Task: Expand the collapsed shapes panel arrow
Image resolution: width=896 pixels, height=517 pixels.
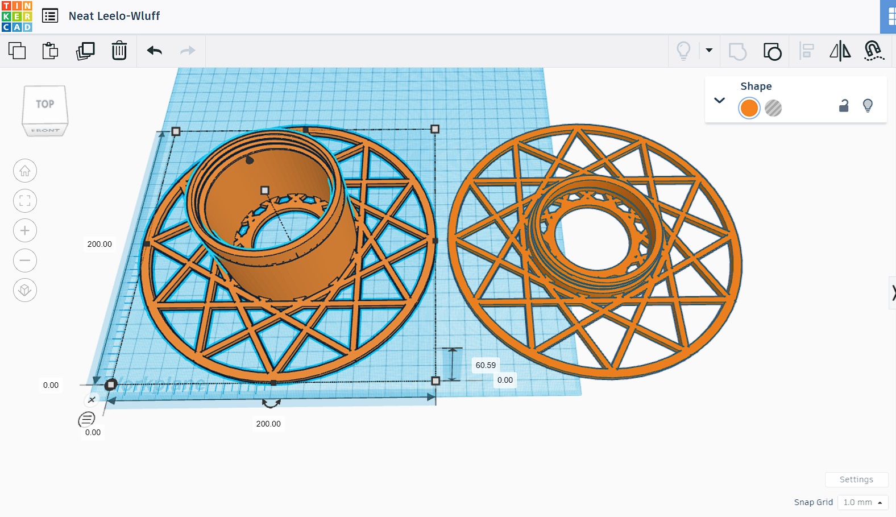Action: point(893,293)
